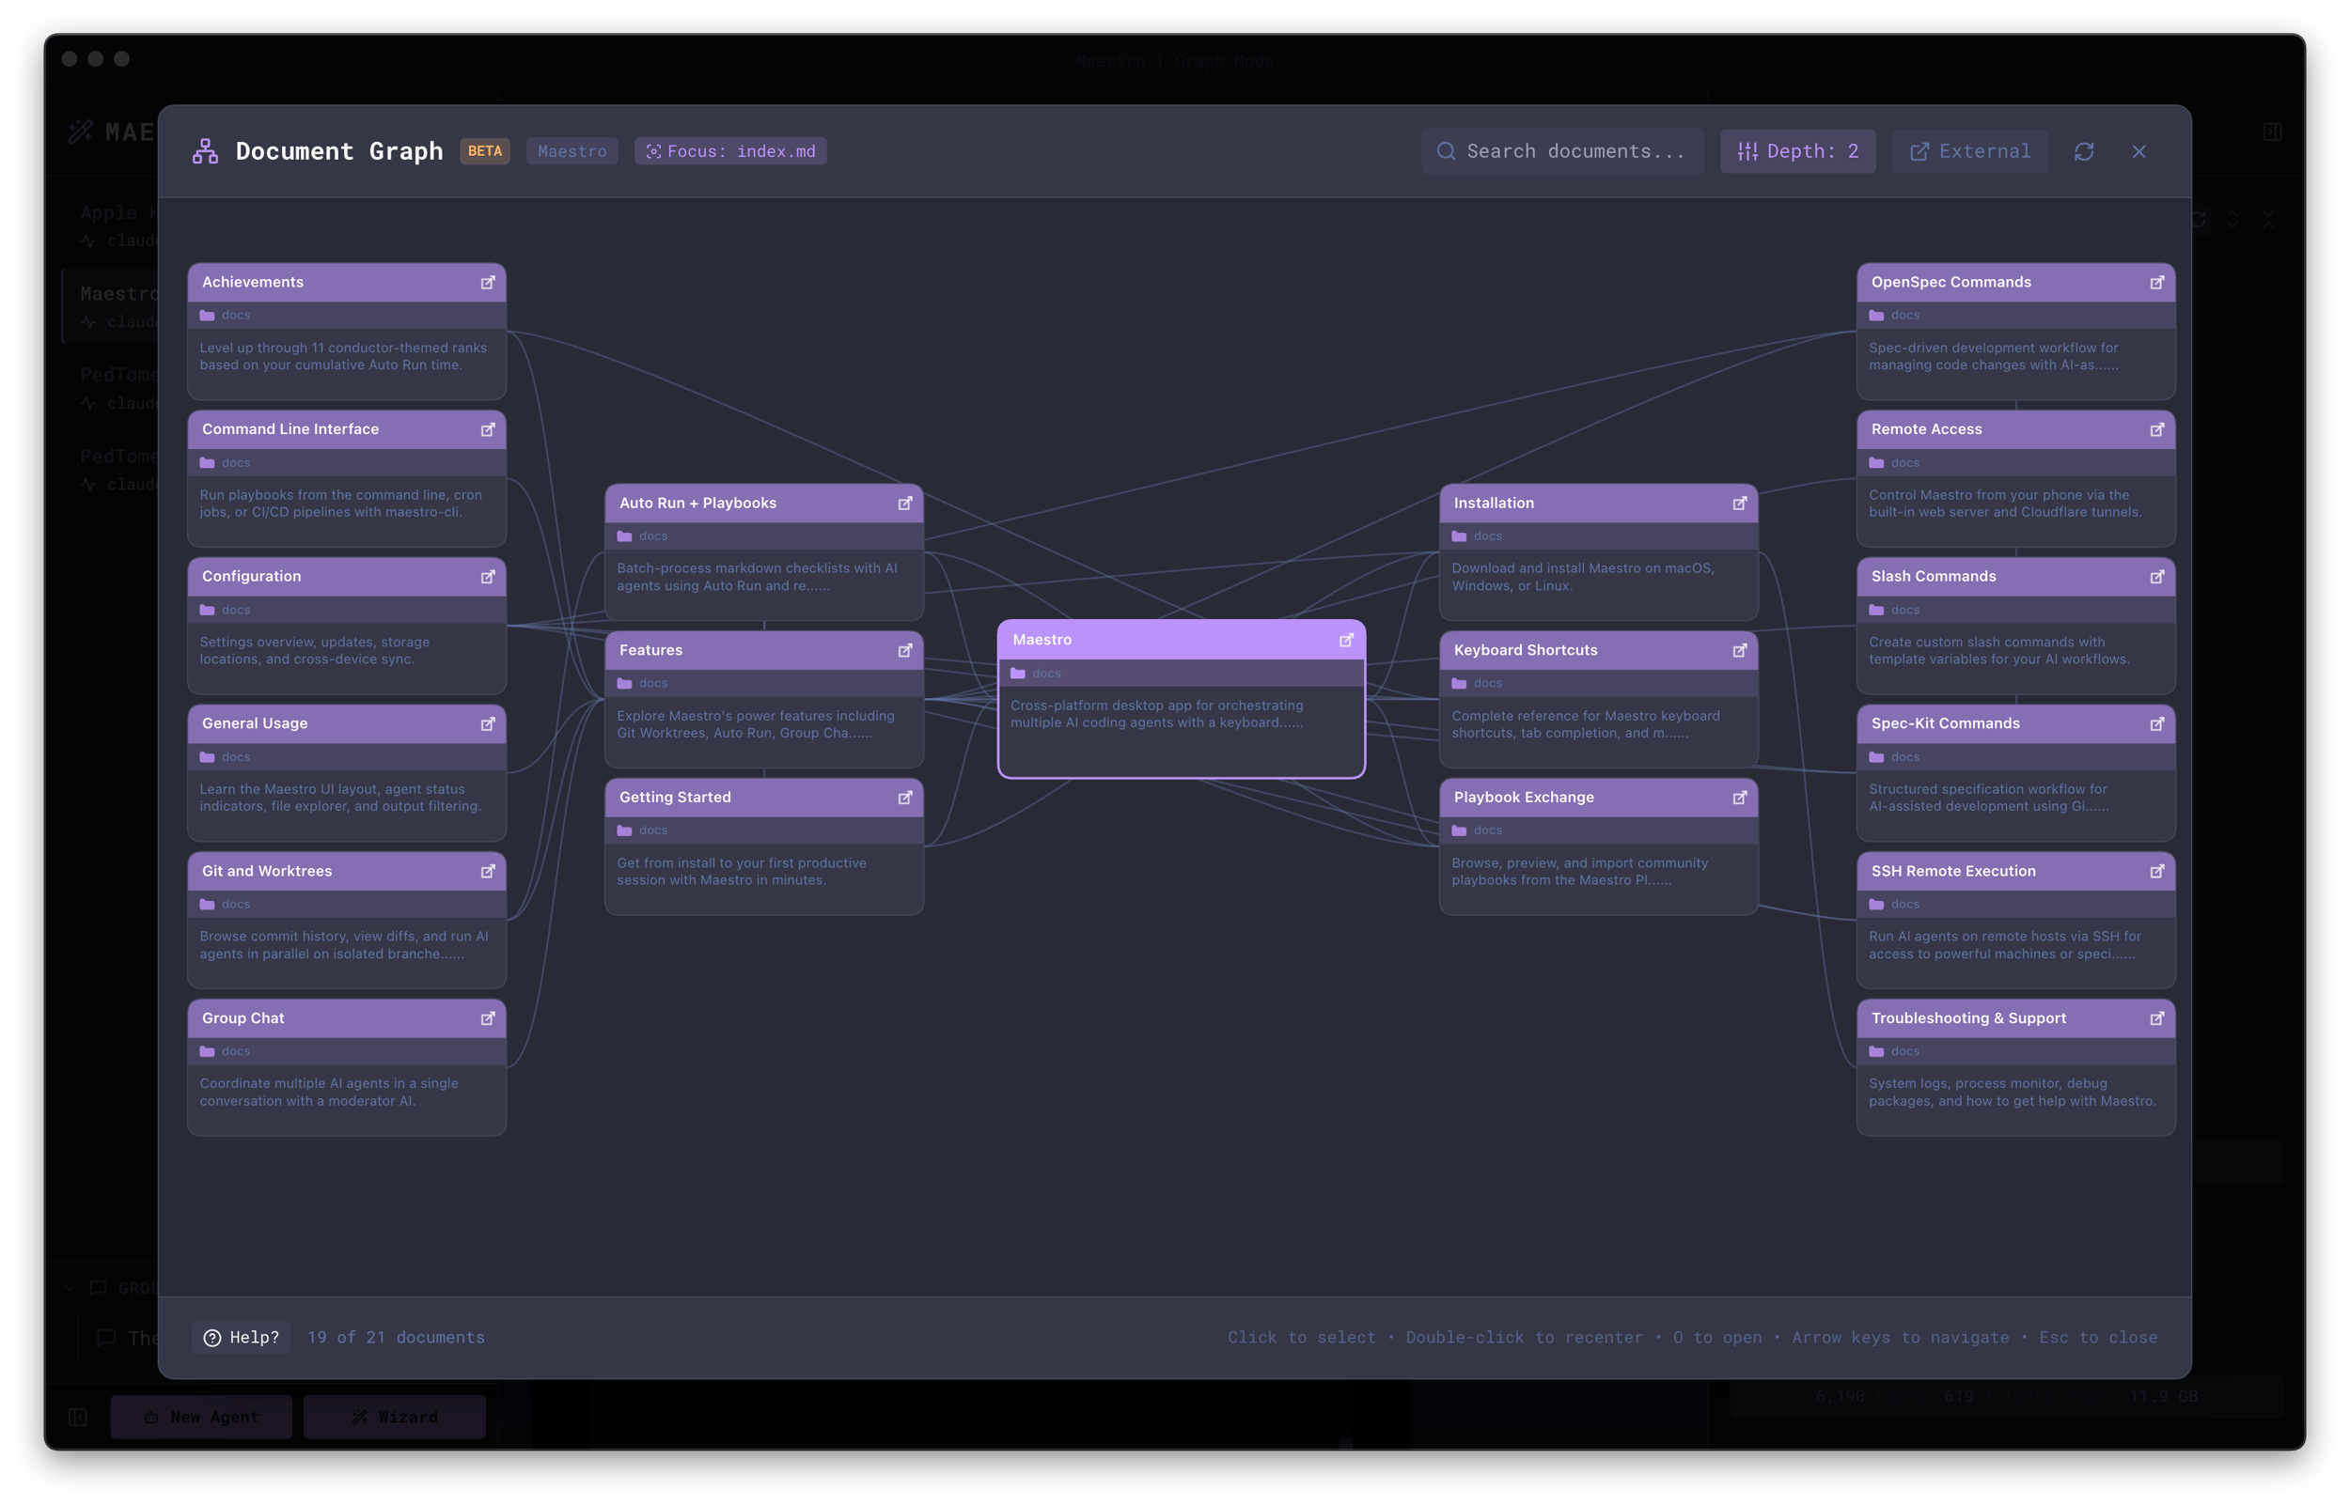This screenshot has width=2350, height=1505.
Task: Click the Focus: index.md chip
Action: (730, 151)
